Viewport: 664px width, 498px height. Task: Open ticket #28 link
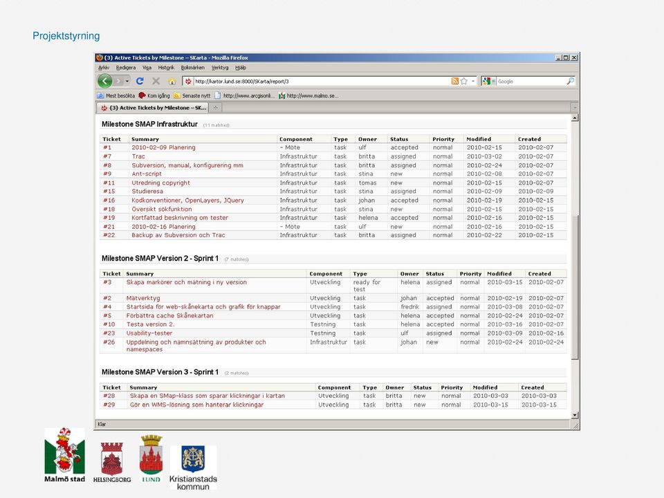(x=109, y=396)
